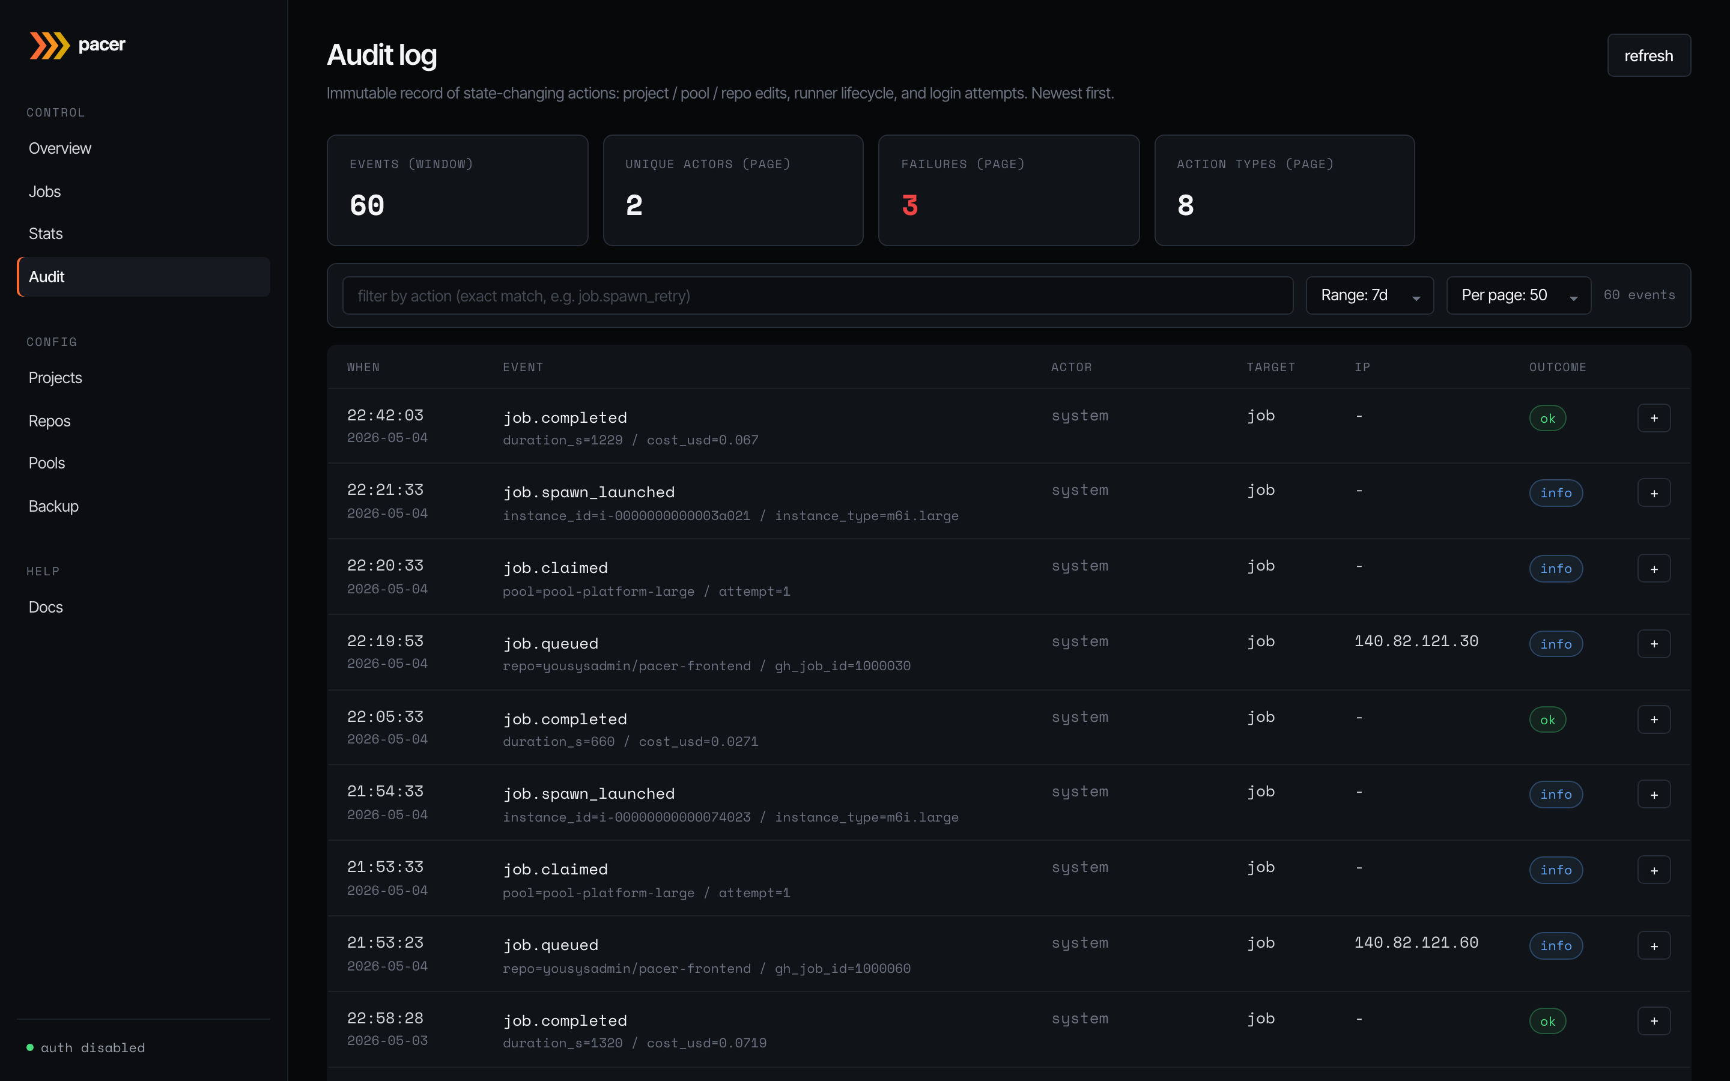Click the Failures (Page) card
Viewport: 1730px width, 1081px height.
pyautogui.click(x=1009, y=190)
